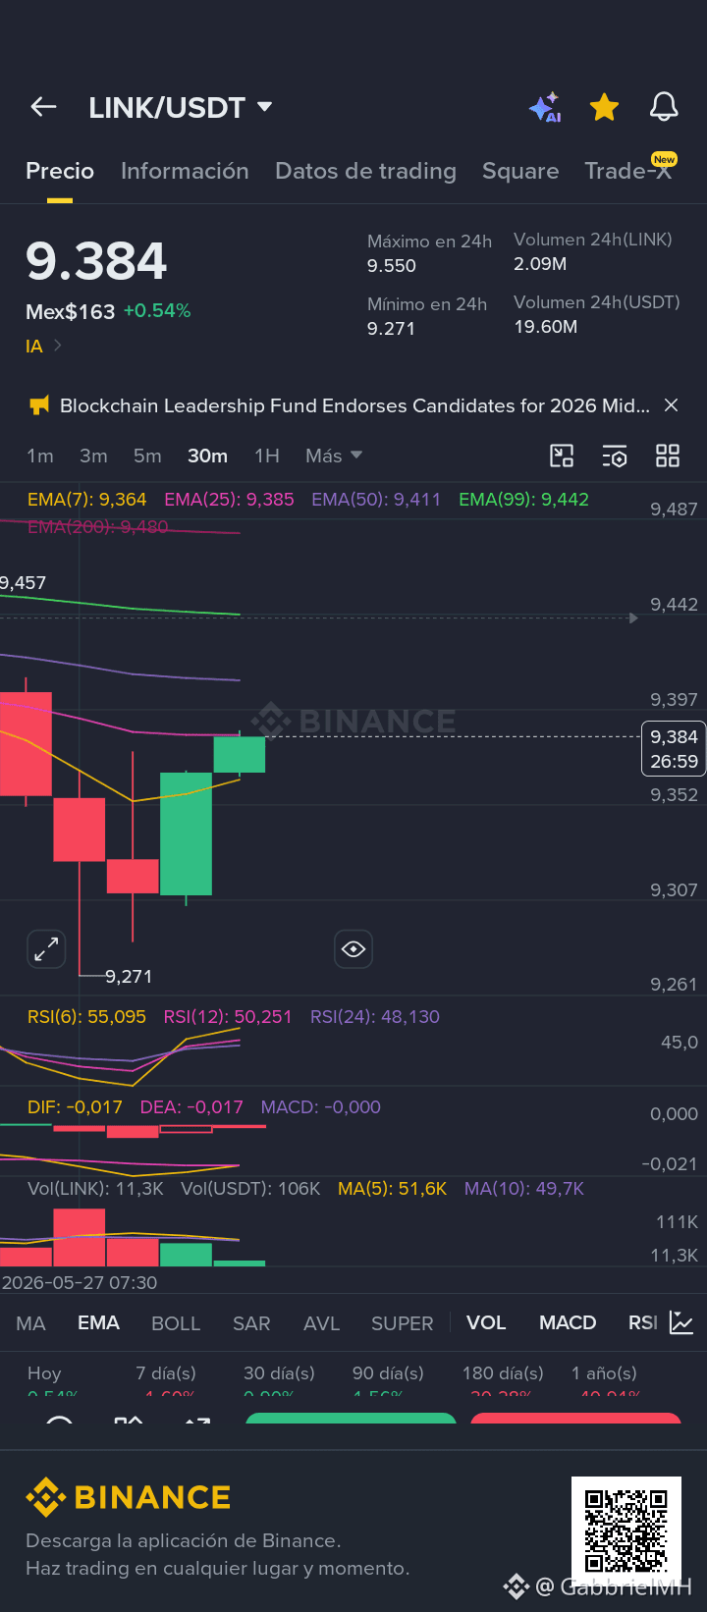Open the Blockchain Leadership Fund news banner

(x=354, y=405)
